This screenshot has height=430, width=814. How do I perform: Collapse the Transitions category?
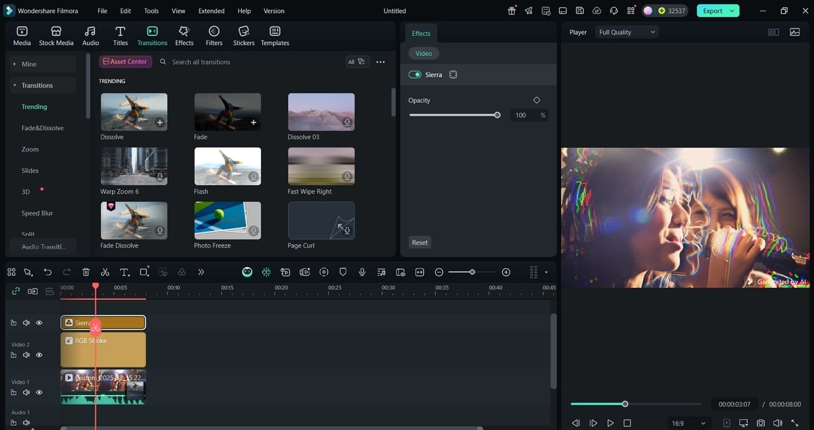point(14,85)
